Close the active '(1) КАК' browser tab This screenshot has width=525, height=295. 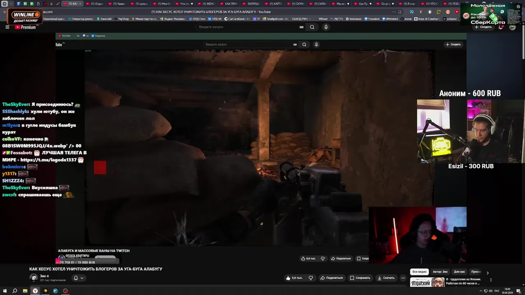80,4
